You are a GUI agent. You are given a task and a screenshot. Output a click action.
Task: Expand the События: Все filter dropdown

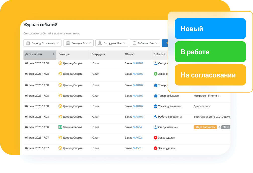tap(145, 43)
